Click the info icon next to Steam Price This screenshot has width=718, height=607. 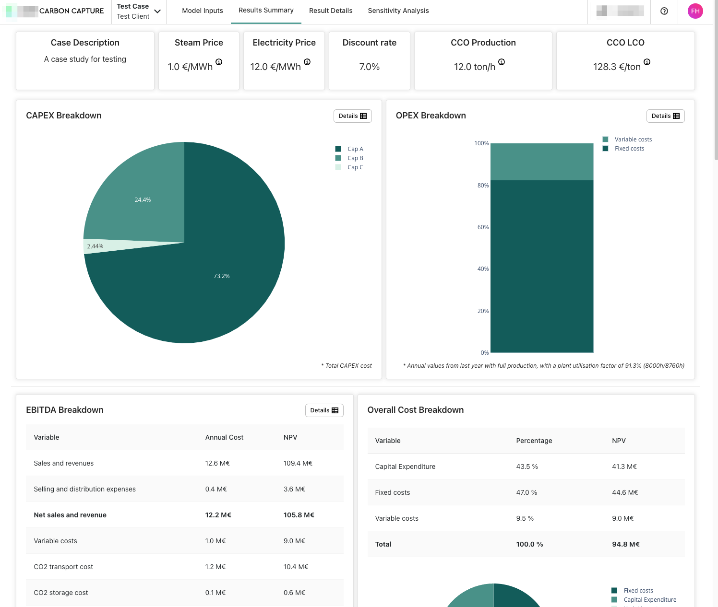pos(219,62)
